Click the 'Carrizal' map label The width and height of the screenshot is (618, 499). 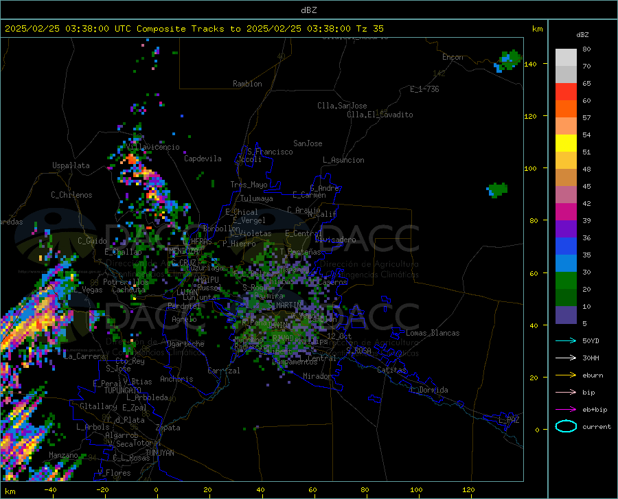pos(224,371)
